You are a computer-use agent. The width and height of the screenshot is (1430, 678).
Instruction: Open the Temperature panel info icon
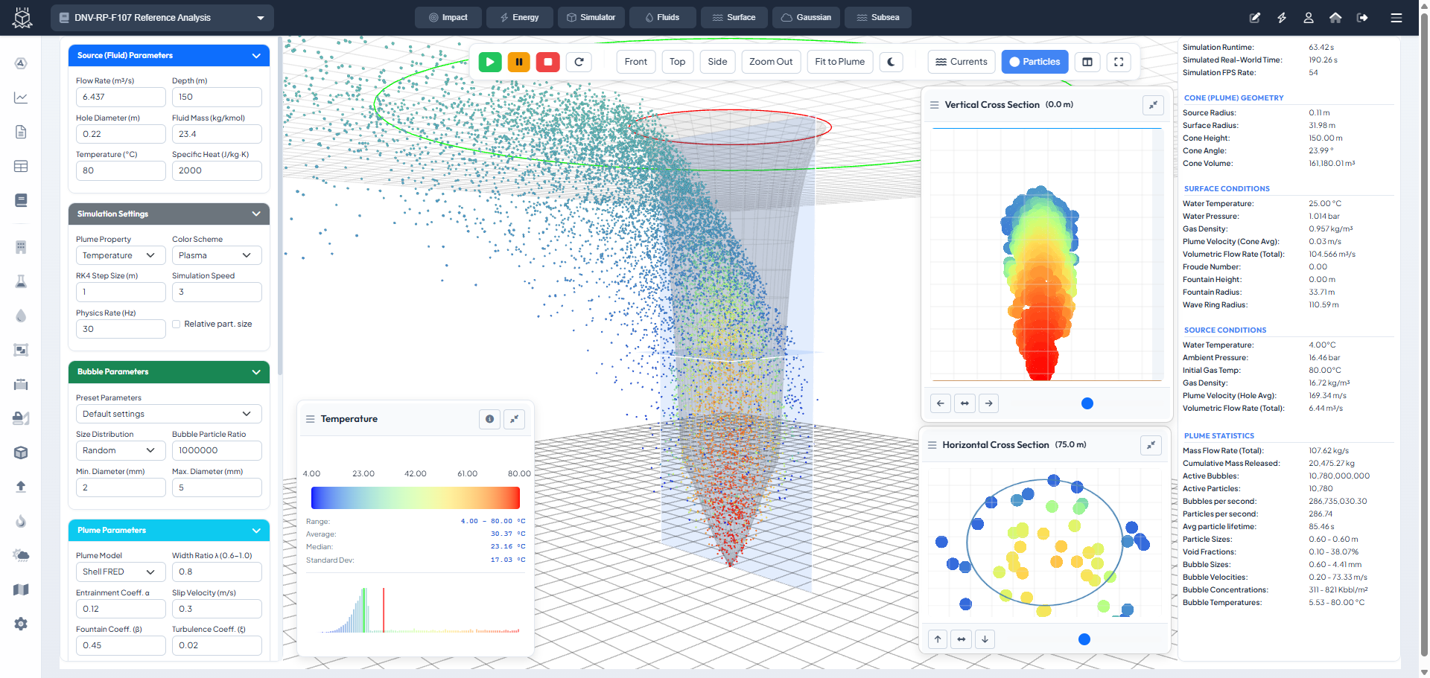tap(489, 419)
